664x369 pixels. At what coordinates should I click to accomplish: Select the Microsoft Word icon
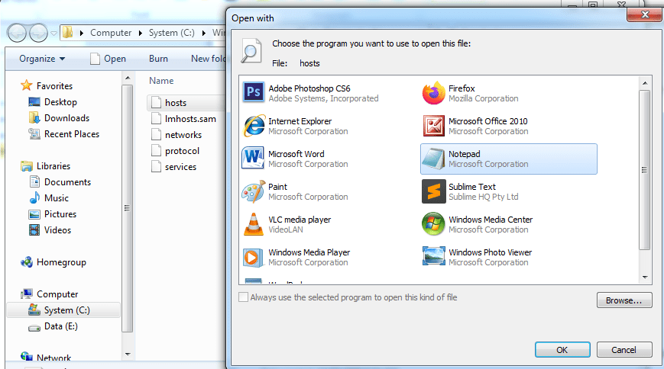click(253, 159)
